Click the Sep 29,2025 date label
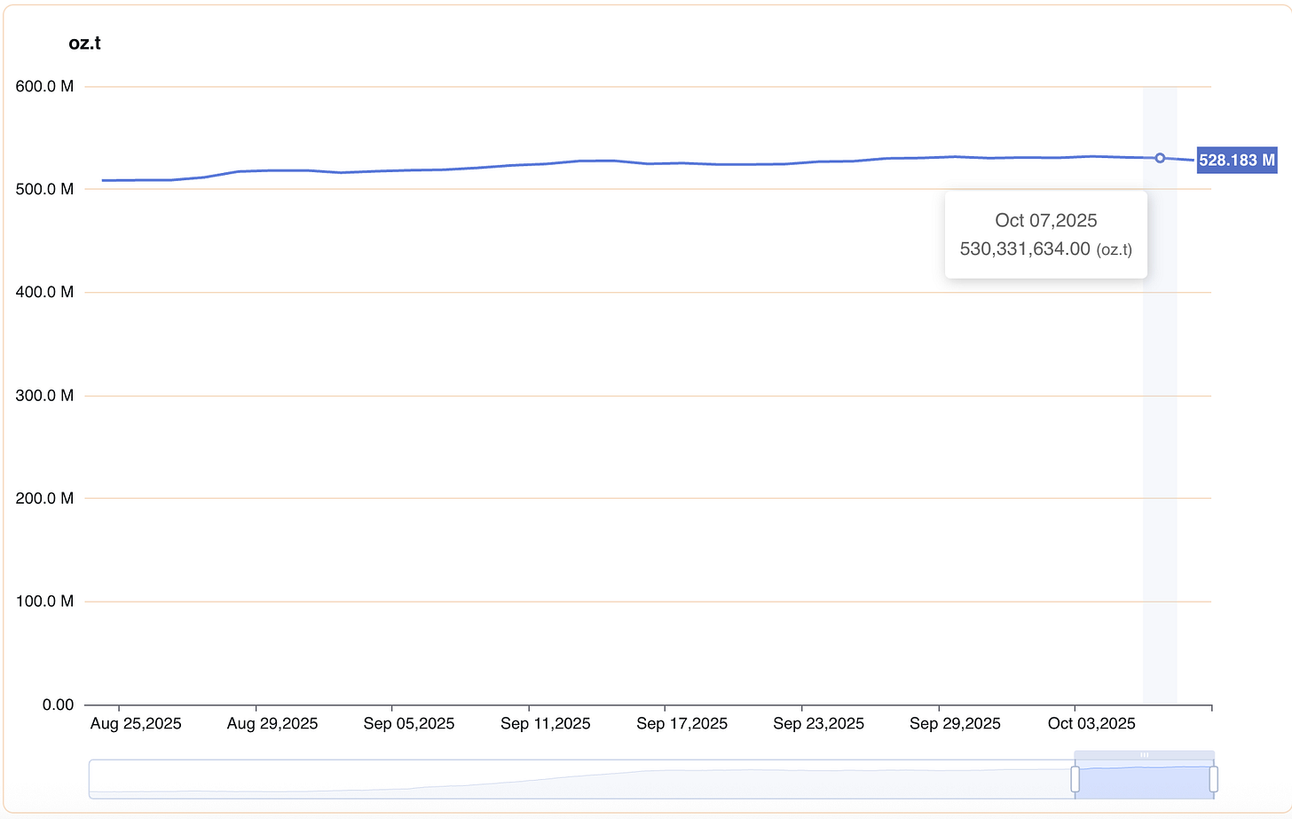 pyautogui.click(x=955, y=724)
